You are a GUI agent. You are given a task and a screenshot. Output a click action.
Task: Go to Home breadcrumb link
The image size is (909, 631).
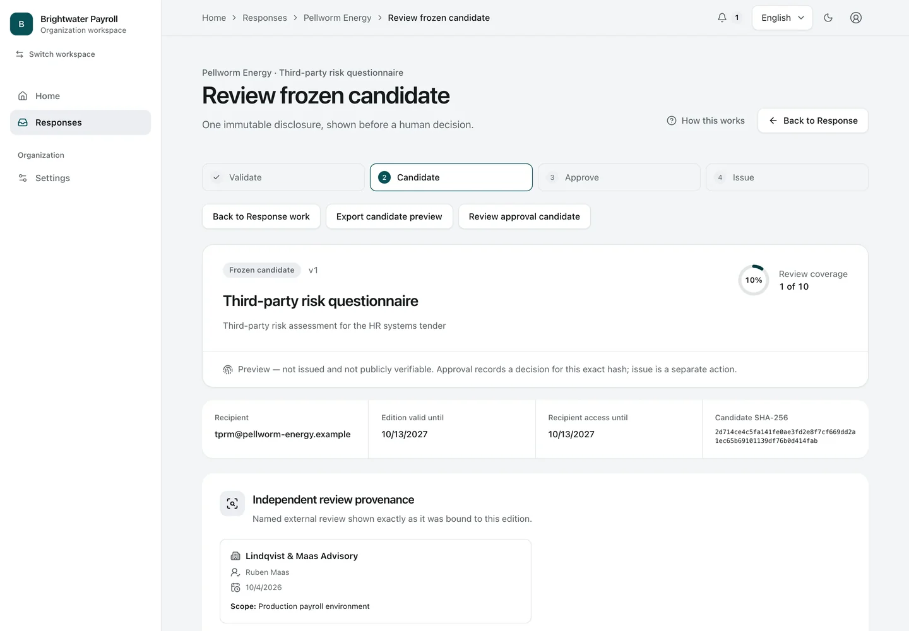coord(214,18)
